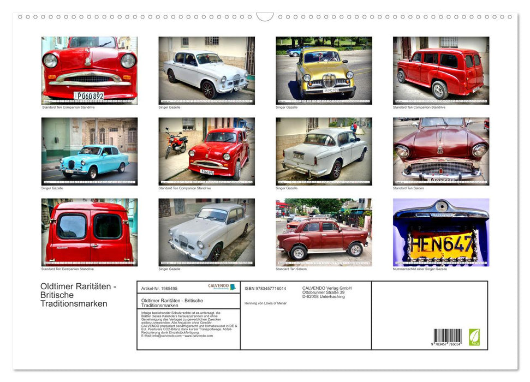Select the yellow Singer Gazelle photo
This screenshot has height=382, width=530.
324,71
